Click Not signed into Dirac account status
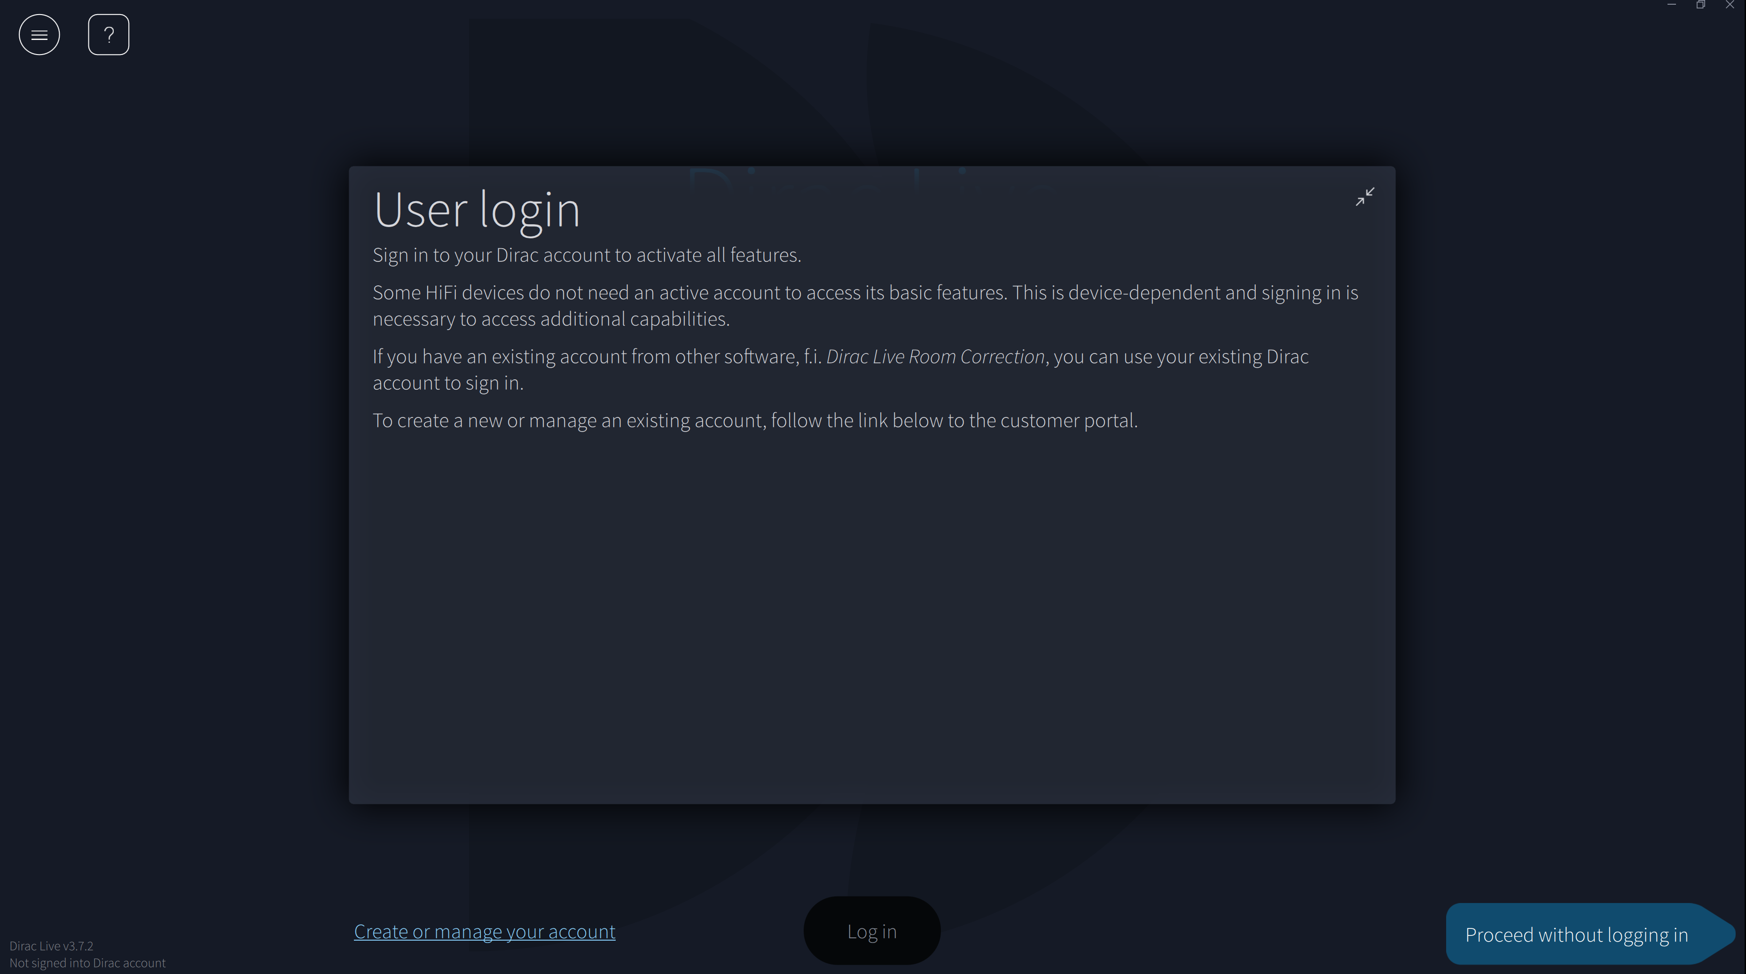This screenshot has width=1746, height=974. 87,962
